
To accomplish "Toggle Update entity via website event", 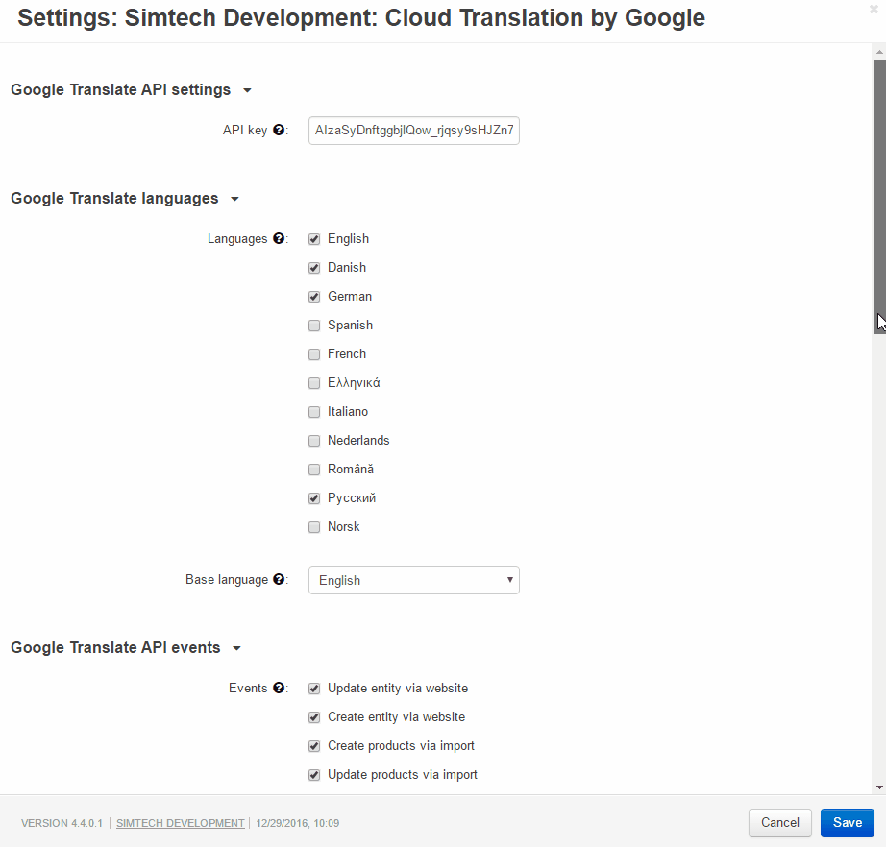I will click(x=314, y=689).
